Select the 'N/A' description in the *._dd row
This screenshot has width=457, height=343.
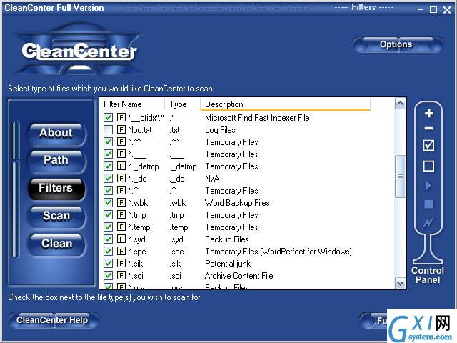pyautogui.click(x=212, y=178)
